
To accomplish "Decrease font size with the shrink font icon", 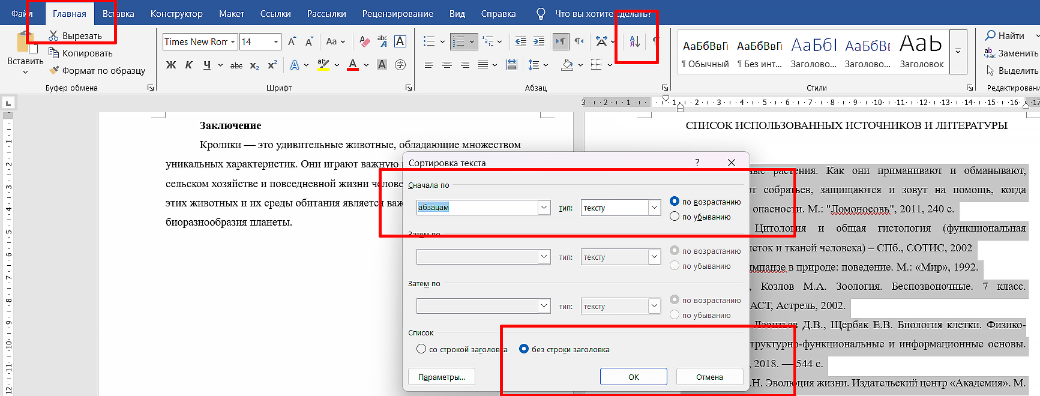I will pos(309,41).
